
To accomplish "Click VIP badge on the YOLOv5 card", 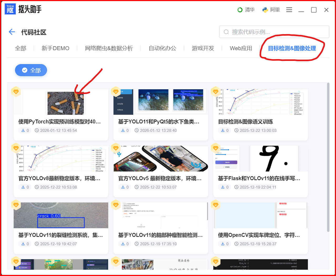I will click(116, 148).
